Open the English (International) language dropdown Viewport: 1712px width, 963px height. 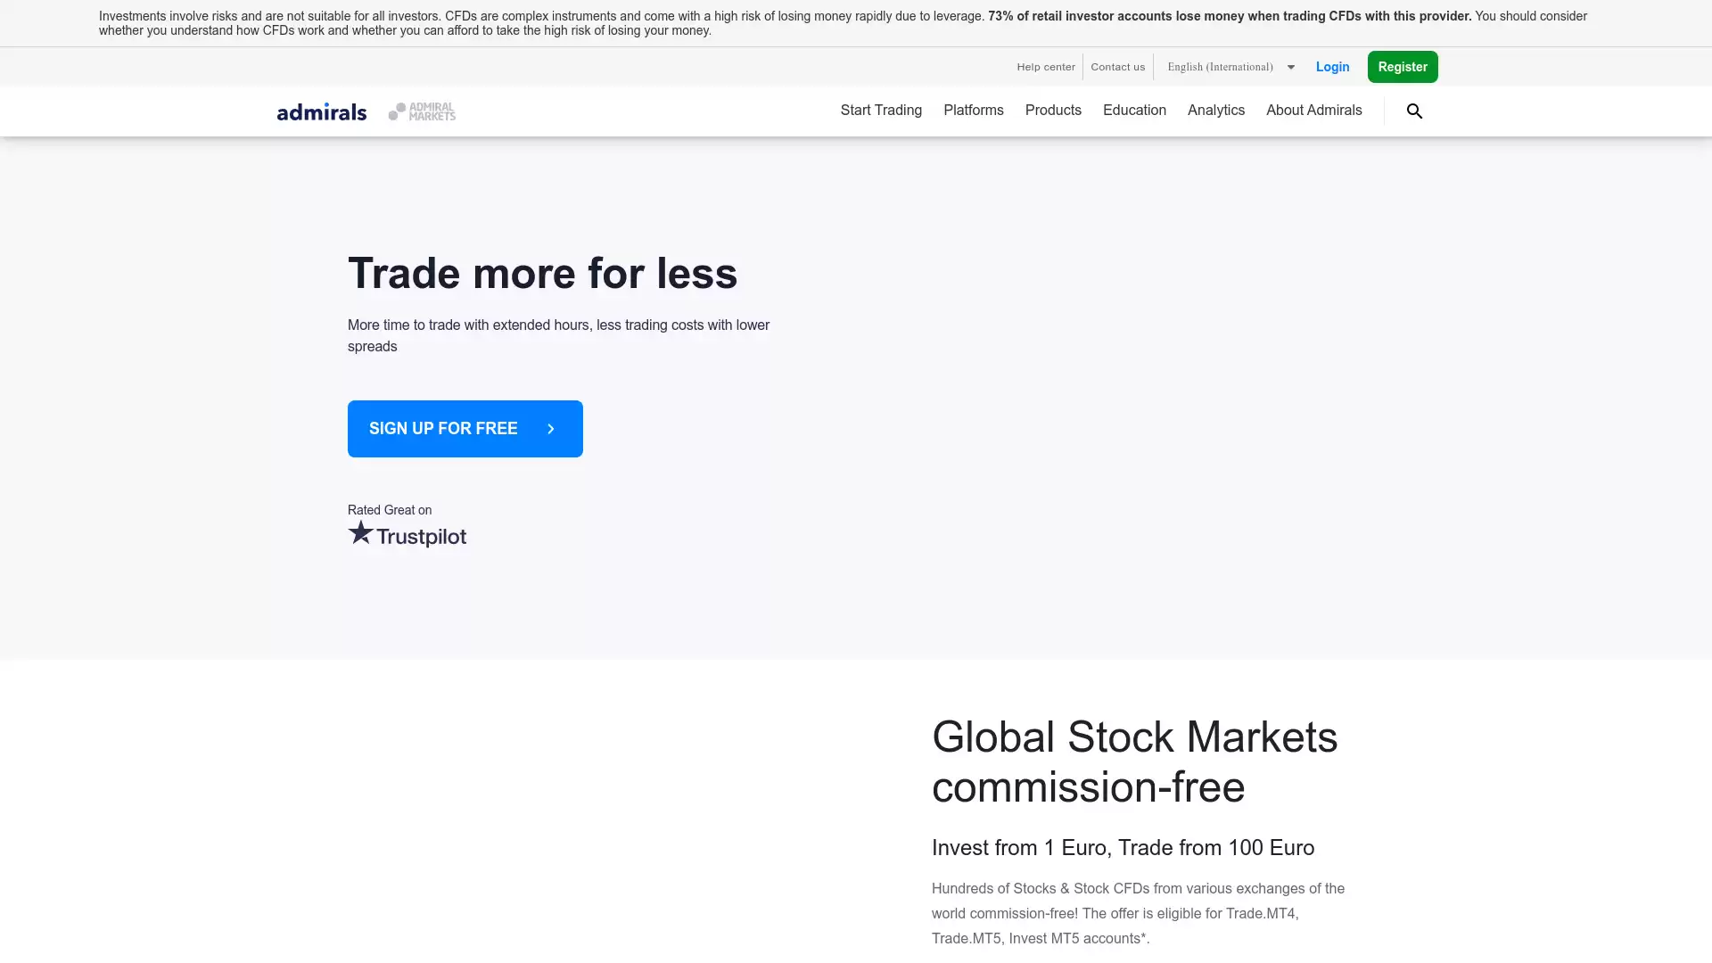1220,67
